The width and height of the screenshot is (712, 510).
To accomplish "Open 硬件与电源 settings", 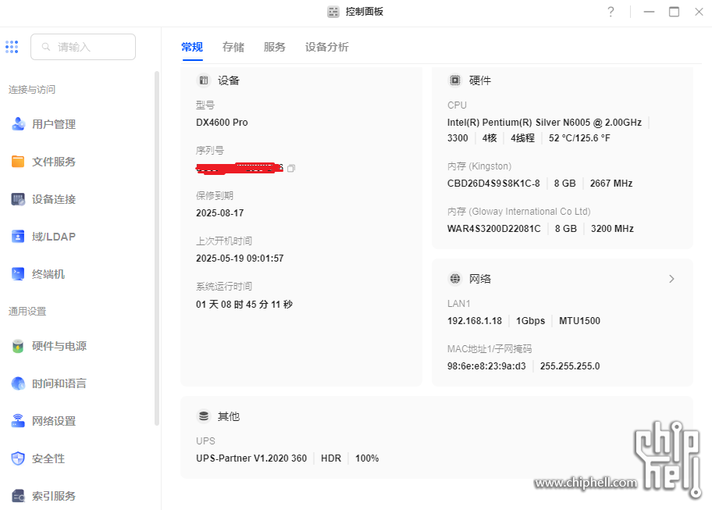I will (x=59, y=346).
